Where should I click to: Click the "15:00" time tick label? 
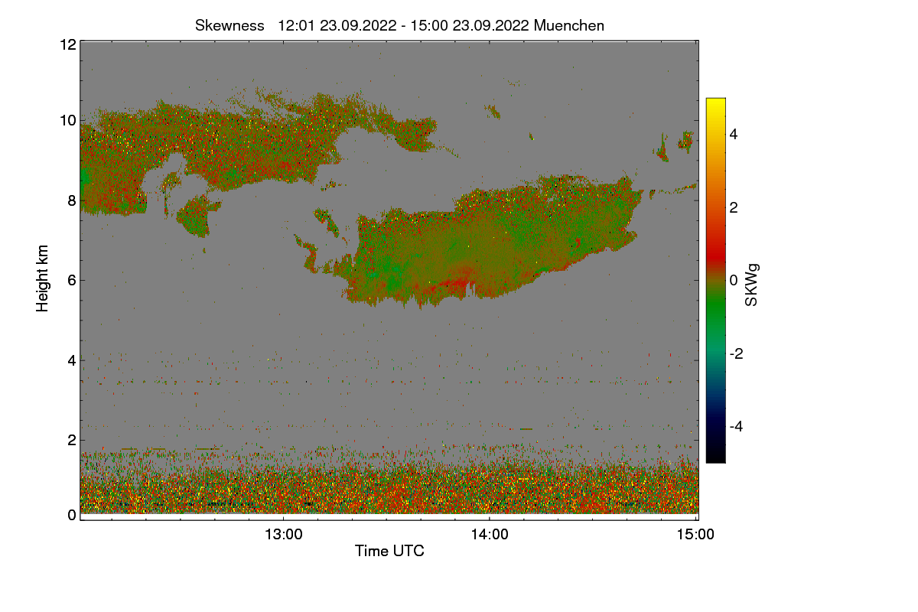[x=696, y=535]
